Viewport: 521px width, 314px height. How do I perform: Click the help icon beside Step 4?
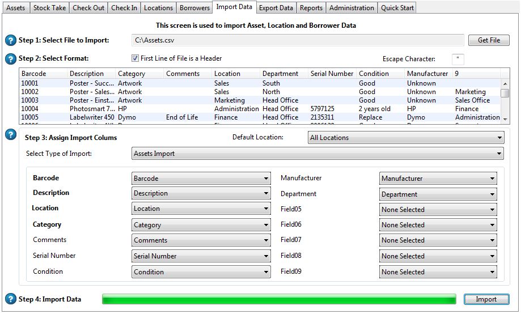[x=10, y=299]
